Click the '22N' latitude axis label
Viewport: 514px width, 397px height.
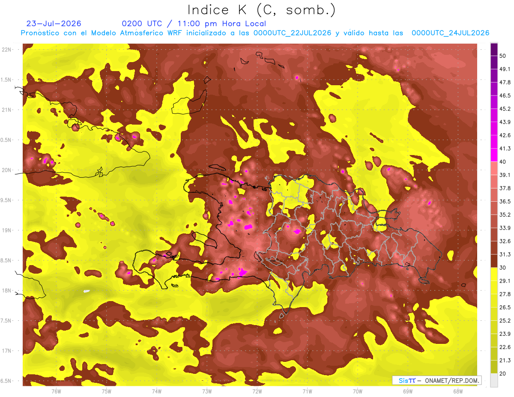tap(6, 50)
